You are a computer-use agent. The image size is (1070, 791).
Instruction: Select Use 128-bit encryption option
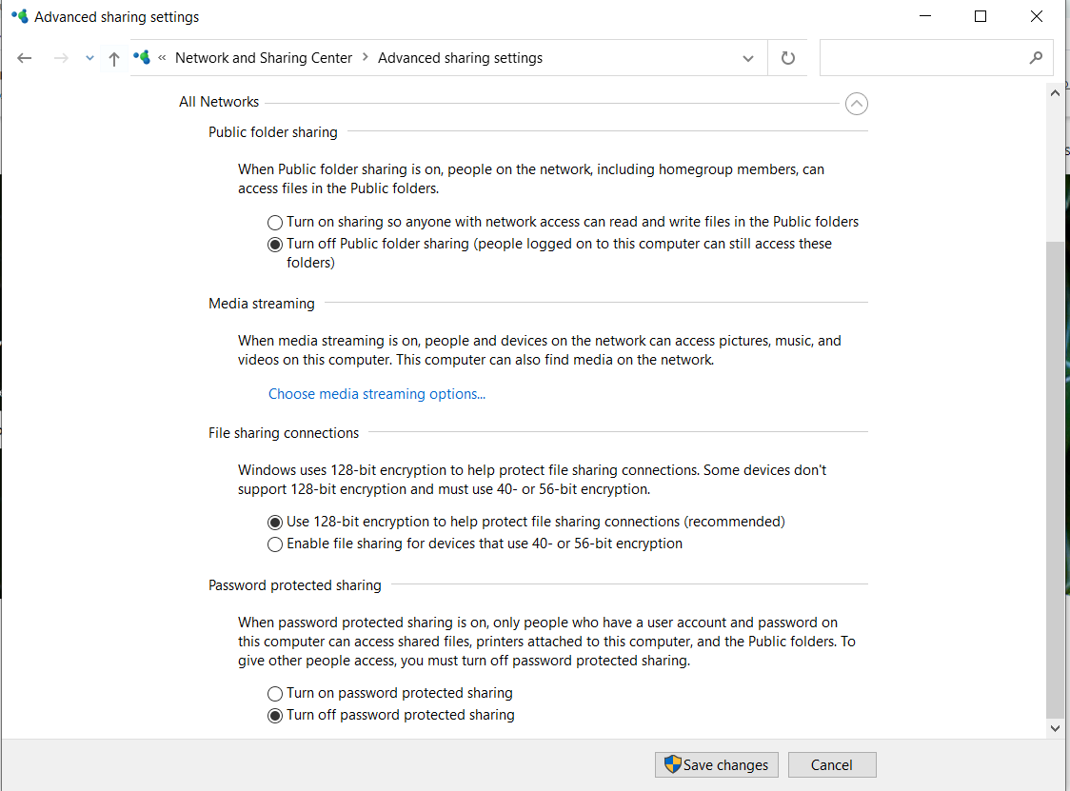pyautogui.click(x=526, y=523)
